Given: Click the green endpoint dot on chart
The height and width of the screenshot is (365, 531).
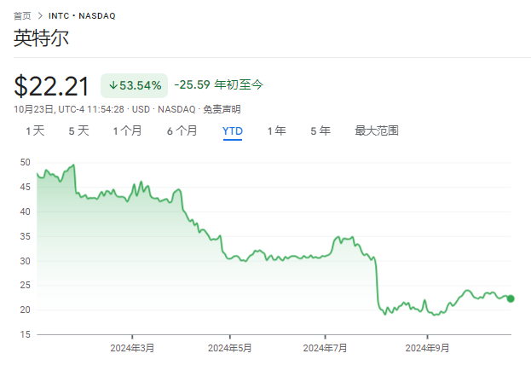Looking at the screenshot, I should click(x=510, y=298).
